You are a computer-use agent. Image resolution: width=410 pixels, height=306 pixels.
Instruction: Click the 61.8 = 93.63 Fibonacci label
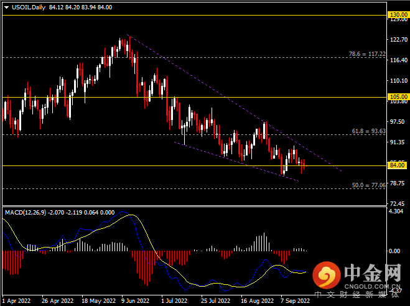[x=369, y=131]
